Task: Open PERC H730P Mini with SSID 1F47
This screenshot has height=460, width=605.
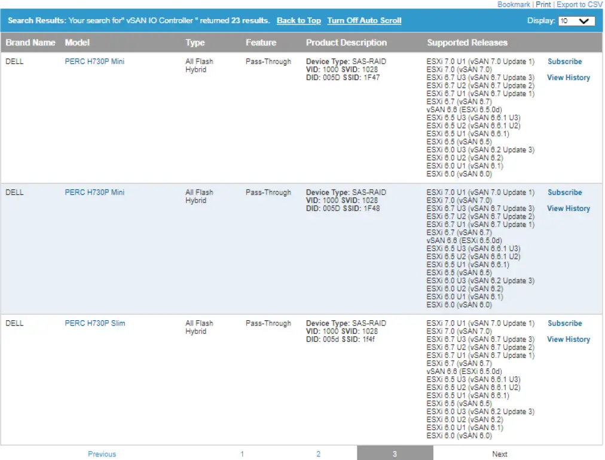Action: tap(94, 62)
